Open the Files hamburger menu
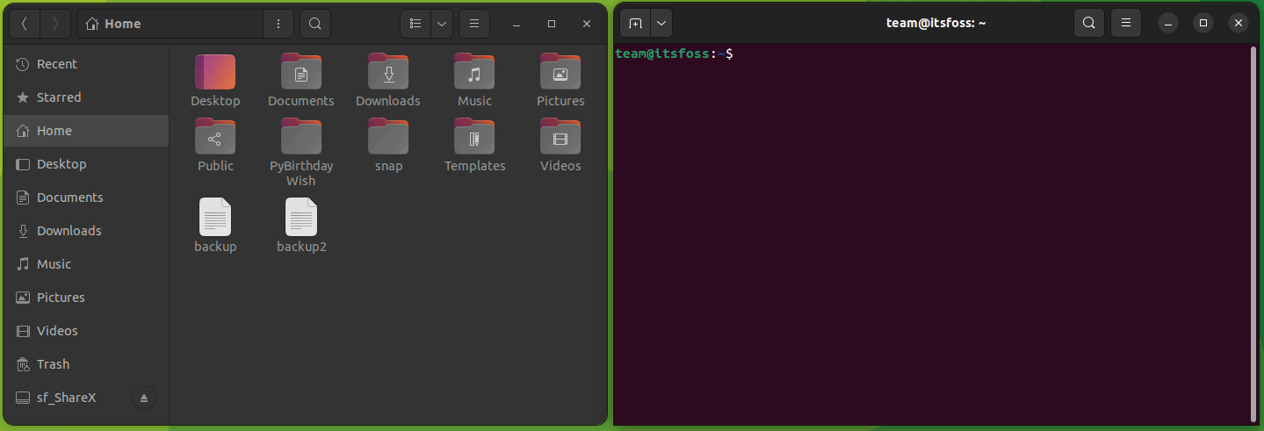 pos(474,24)
